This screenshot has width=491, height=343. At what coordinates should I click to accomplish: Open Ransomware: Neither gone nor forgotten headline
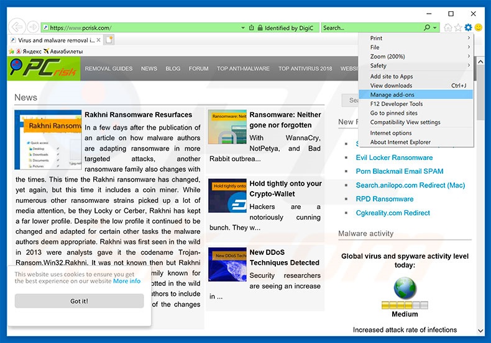click(285, 120)
